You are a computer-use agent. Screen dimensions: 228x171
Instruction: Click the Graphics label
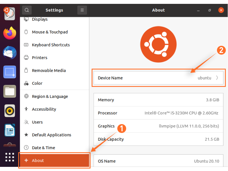(x=106, y=126)
